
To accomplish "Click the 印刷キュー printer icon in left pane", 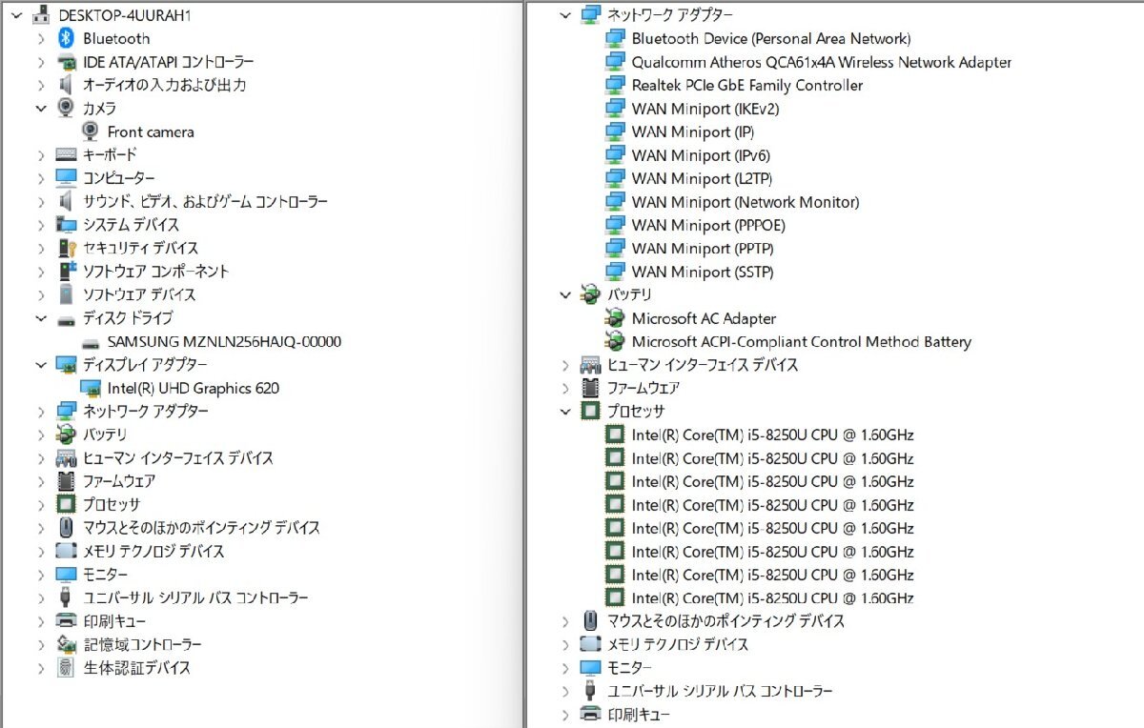I will tap(66, 621).
